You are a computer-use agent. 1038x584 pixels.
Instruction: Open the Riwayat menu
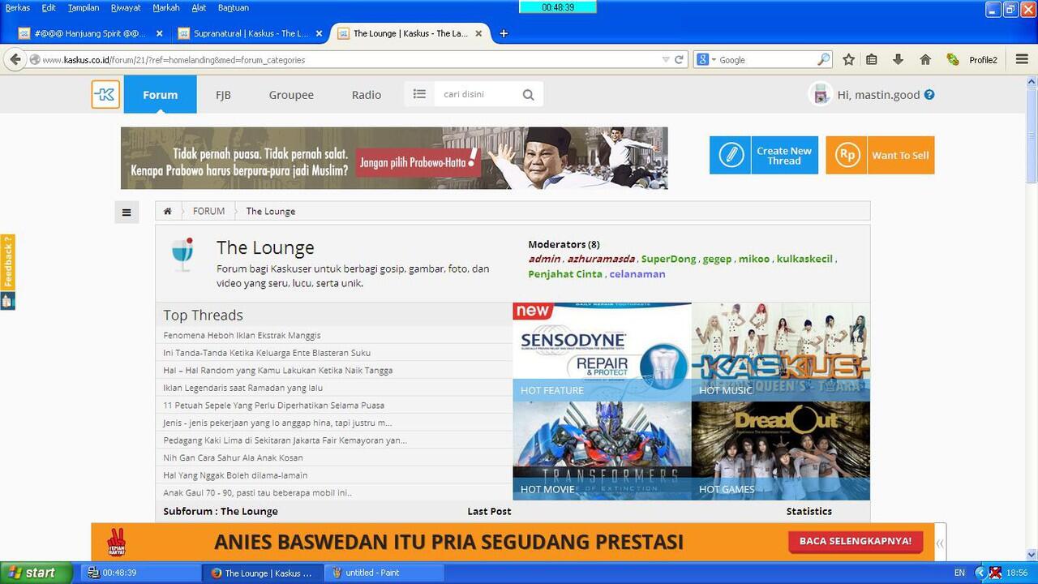[126, 7]
